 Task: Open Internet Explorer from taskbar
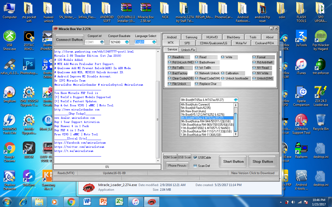[23, 202]
